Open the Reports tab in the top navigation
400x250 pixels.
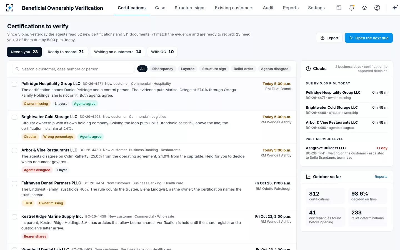click(291, 8)
